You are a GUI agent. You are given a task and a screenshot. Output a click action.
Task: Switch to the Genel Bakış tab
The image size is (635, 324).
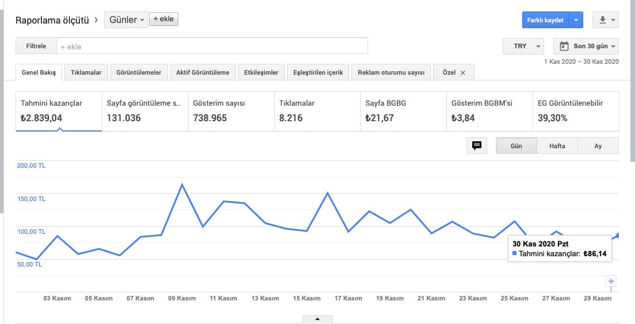tap(39, 72)
